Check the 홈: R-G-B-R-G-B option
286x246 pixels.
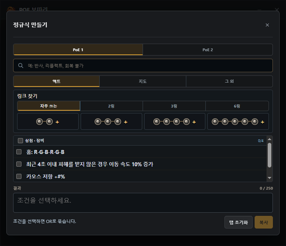(19, 152)
